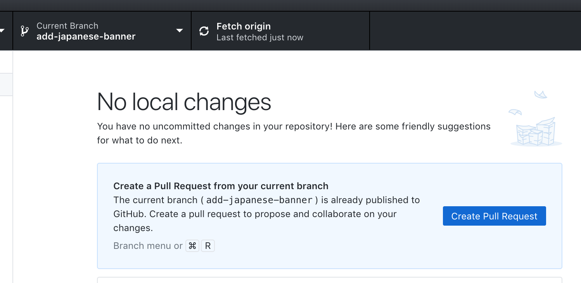The height and width of the screenshot is (283, 581).
Task: Open the Current Branch dropdown arrow
Action: (x=179, y=31)
